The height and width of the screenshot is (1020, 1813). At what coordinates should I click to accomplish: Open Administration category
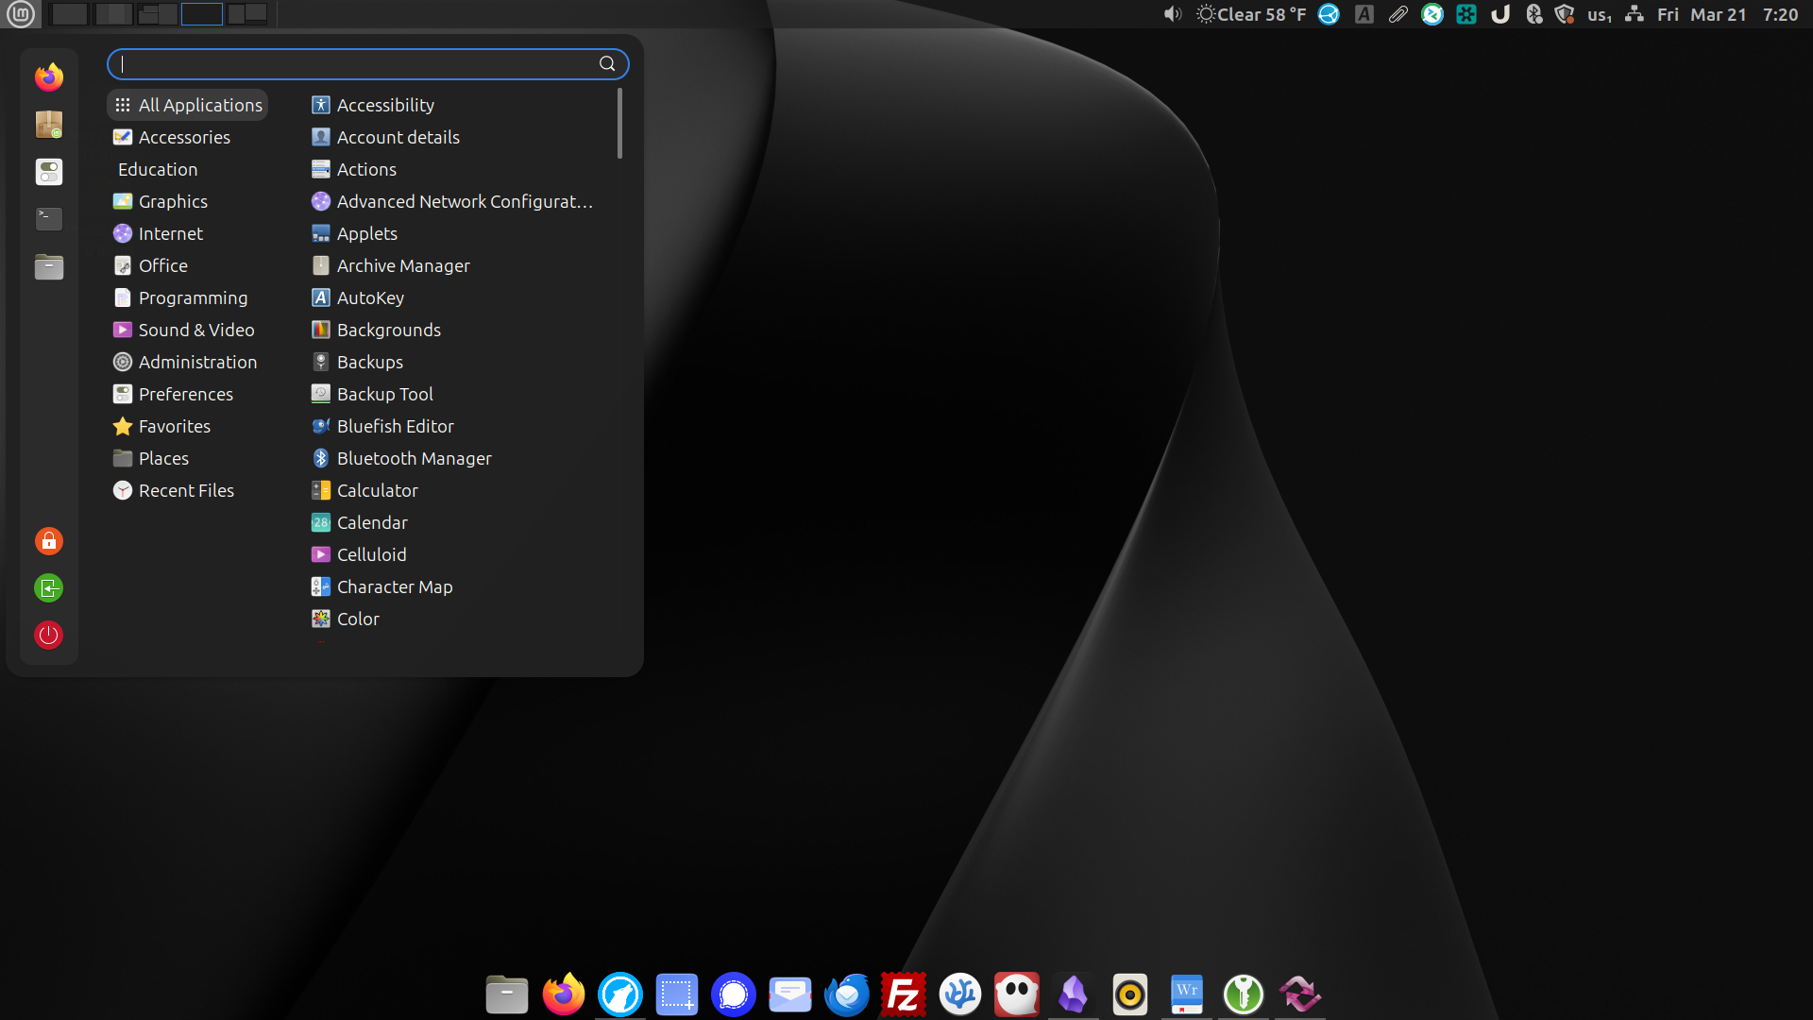coord(188,362)
